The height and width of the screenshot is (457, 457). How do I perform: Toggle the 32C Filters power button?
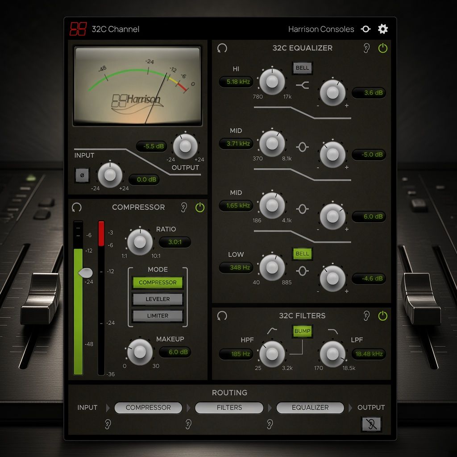[x=382, y=316]
